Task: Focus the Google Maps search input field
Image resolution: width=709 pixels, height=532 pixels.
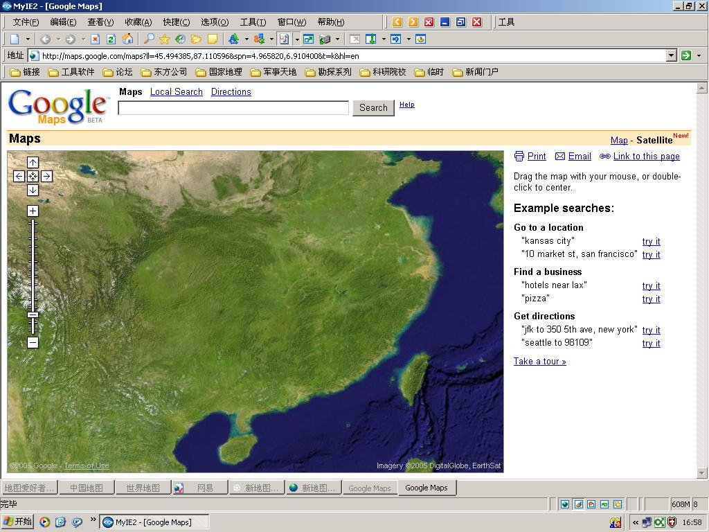Action: [x=233, y=107]
